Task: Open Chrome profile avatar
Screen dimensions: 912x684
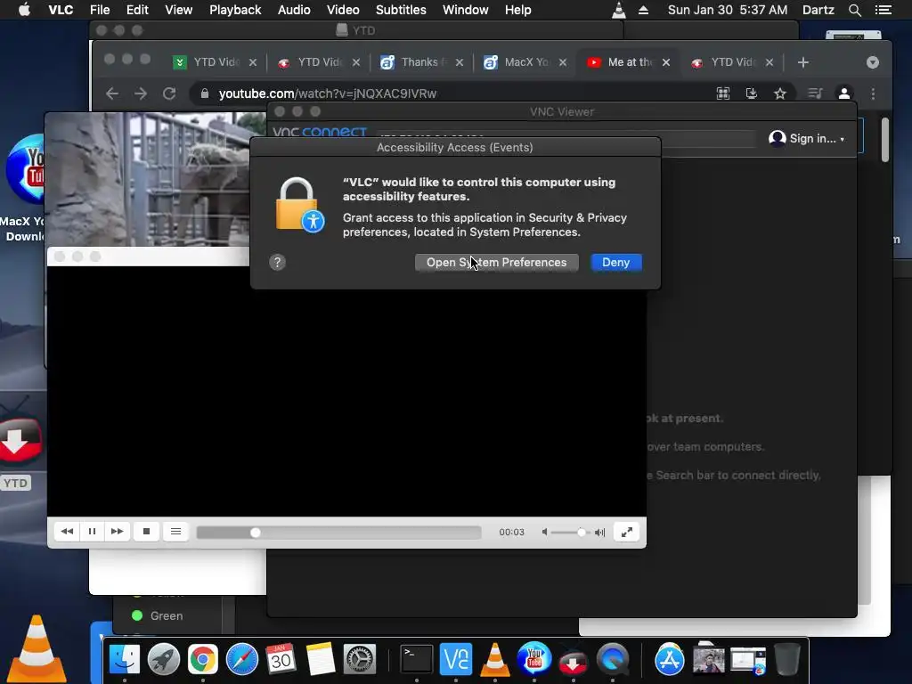Action: click(x=844, y=94)
